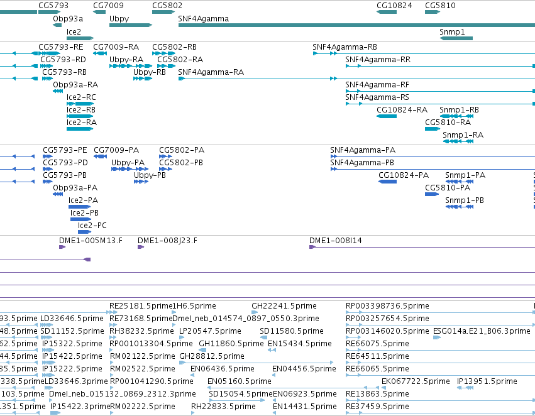Click transcript CG5810-RA
Image resolution: width=535 pixels, height=416 pixels.
(x=448, y=122)
